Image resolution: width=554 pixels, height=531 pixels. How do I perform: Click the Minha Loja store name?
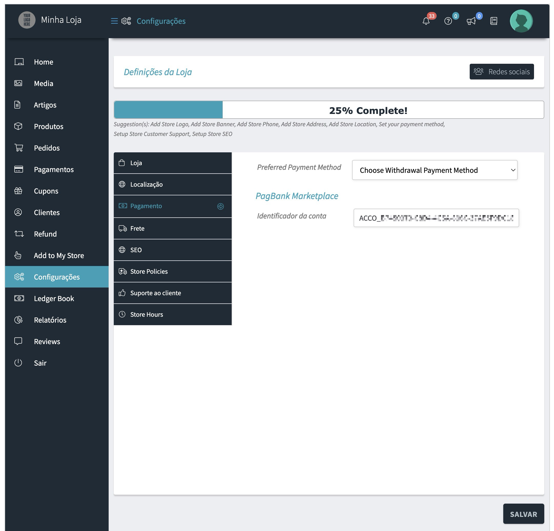(x=61, y=20)
